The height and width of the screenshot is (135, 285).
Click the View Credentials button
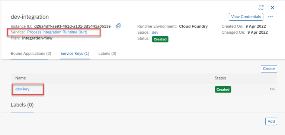pos(246,17)
